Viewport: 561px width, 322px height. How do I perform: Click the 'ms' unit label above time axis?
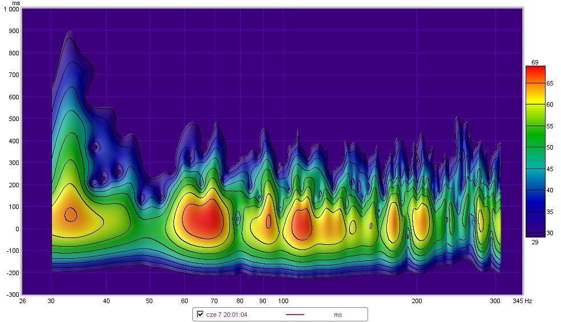[x=16, y=3]
